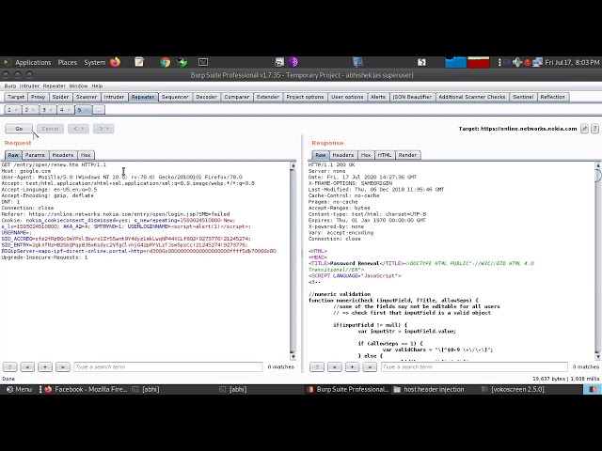Open the Burp menu

(10, 86)
